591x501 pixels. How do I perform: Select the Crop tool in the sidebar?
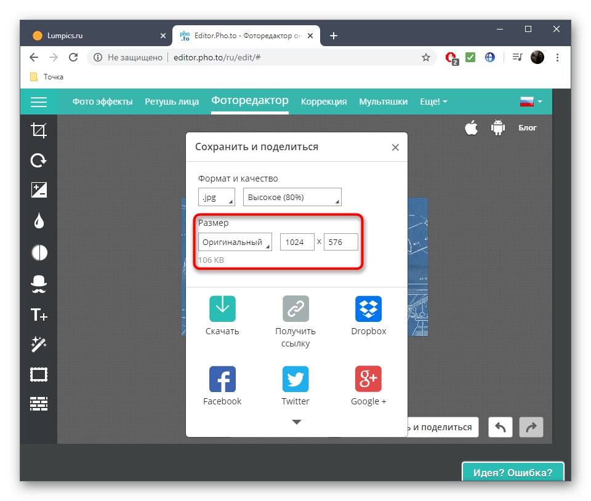click(x=38, y=130)
